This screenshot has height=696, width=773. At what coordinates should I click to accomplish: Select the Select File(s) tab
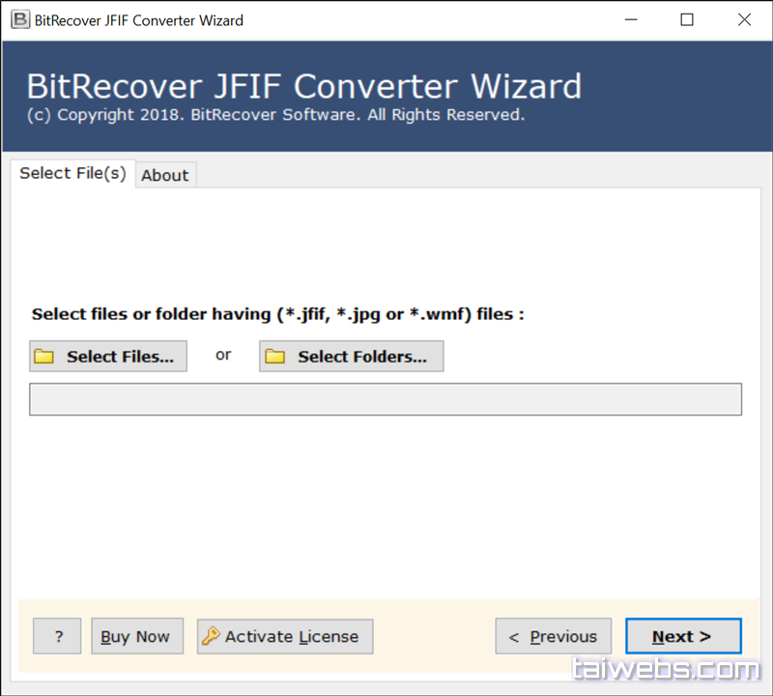(73, 173)
